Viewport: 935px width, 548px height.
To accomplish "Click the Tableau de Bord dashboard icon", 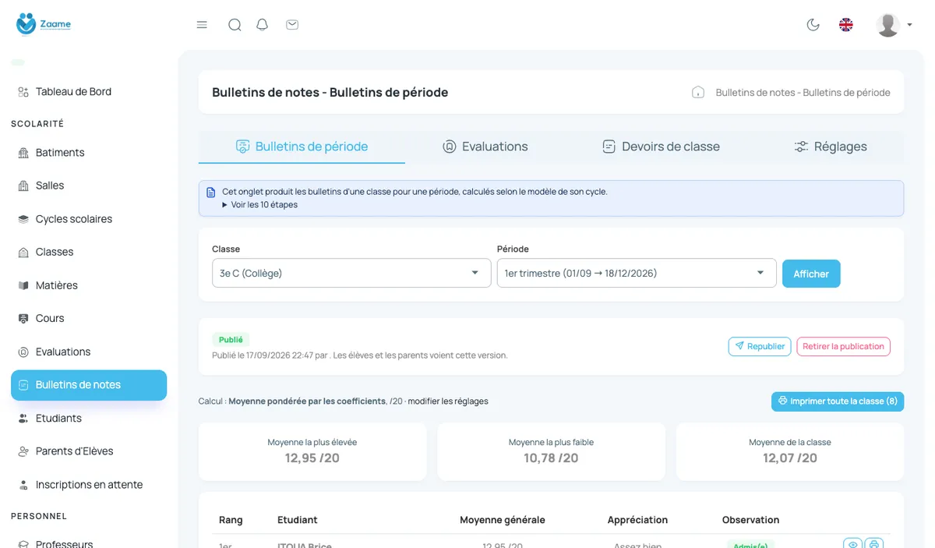I will tap(23, 92).
